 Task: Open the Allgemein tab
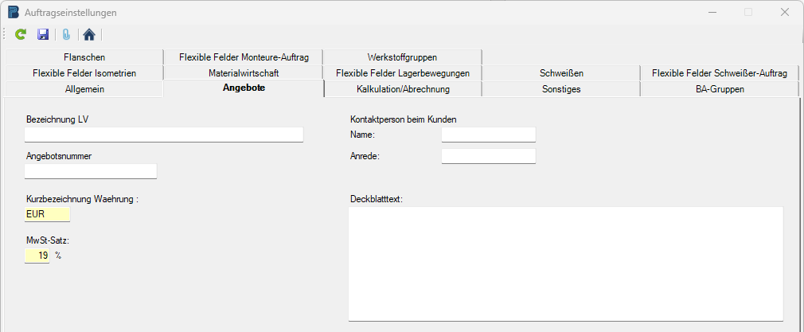(x=84, y=89)
